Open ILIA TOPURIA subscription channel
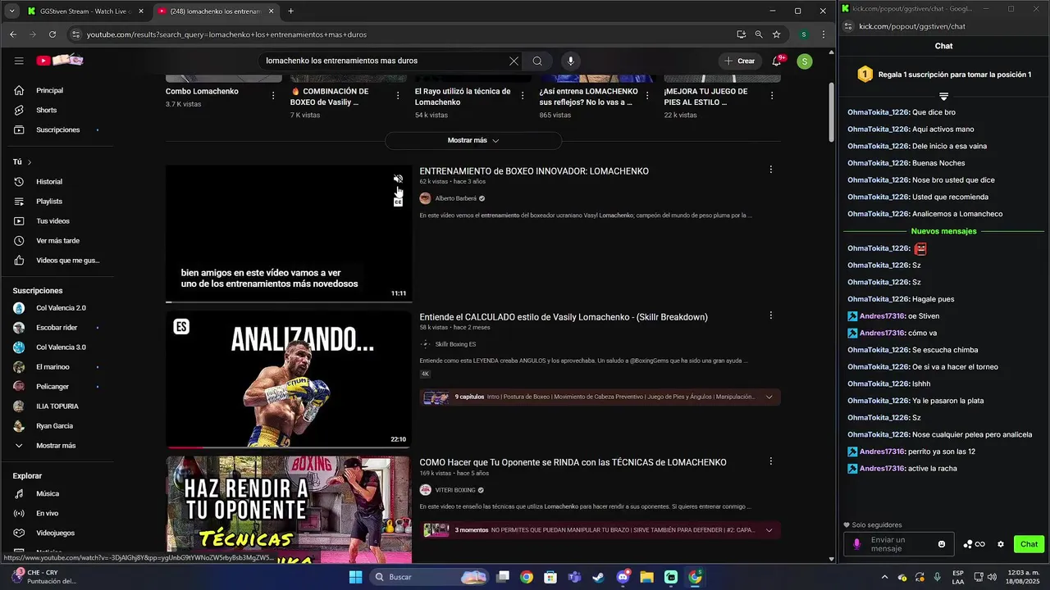 (x=57, y=406)
